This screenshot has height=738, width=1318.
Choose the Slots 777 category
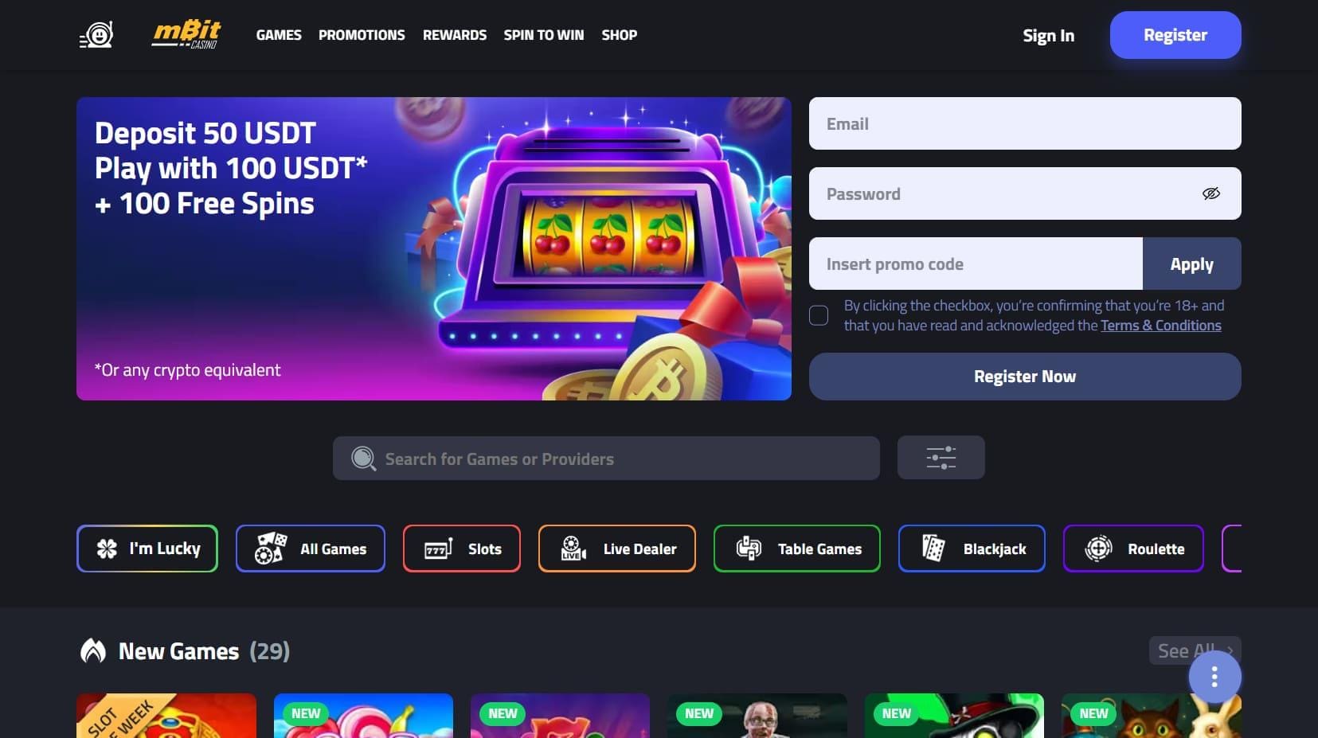[462, 549]
